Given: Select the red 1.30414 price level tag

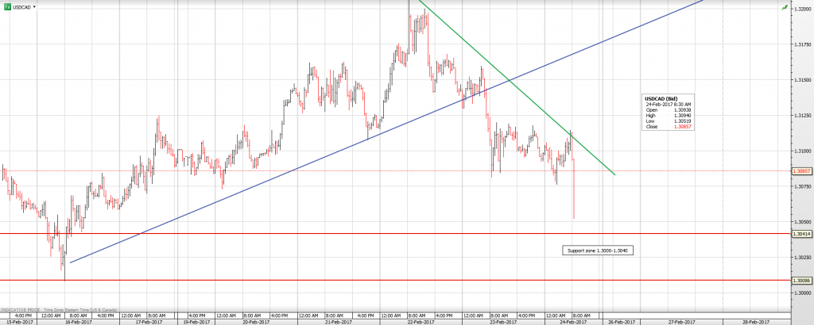Looking at the screenshot, I should point(802,234).
